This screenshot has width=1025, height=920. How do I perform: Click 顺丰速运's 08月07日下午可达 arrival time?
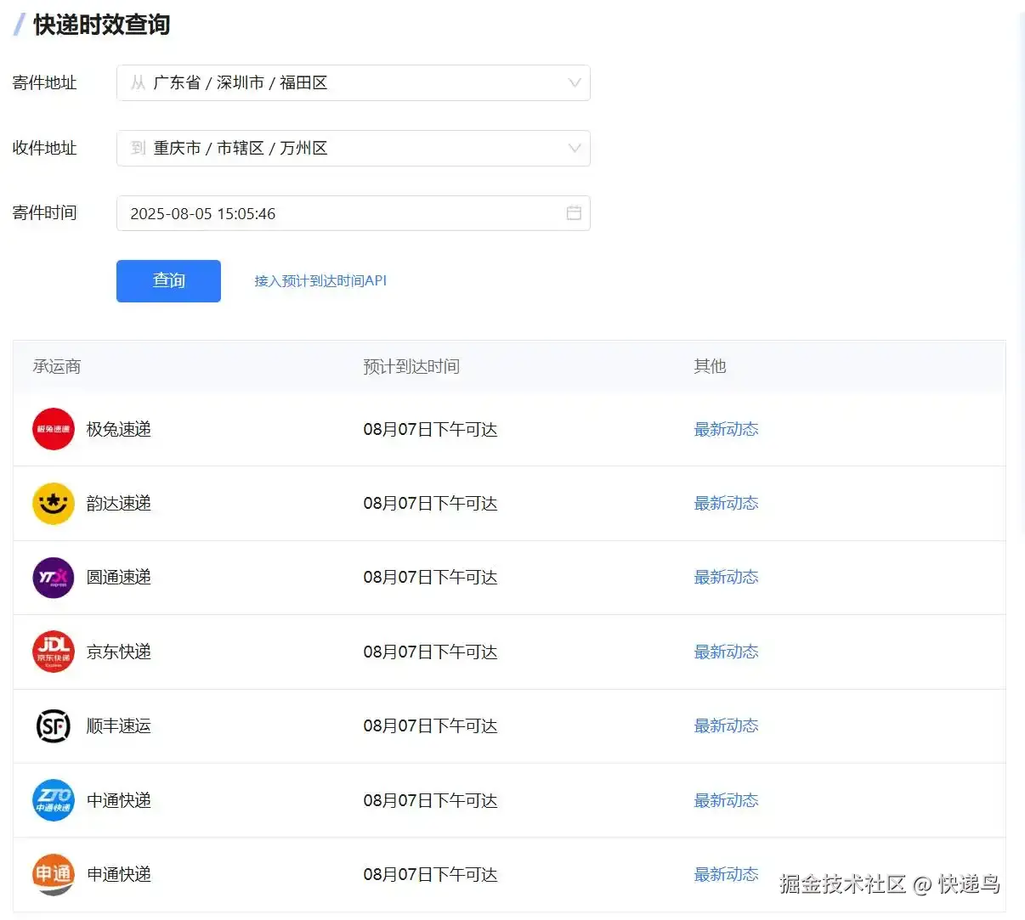point(430,725)
